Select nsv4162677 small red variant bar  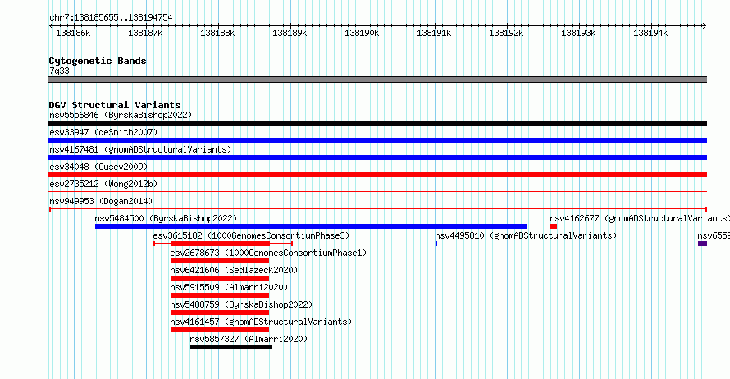coord(554,226)
